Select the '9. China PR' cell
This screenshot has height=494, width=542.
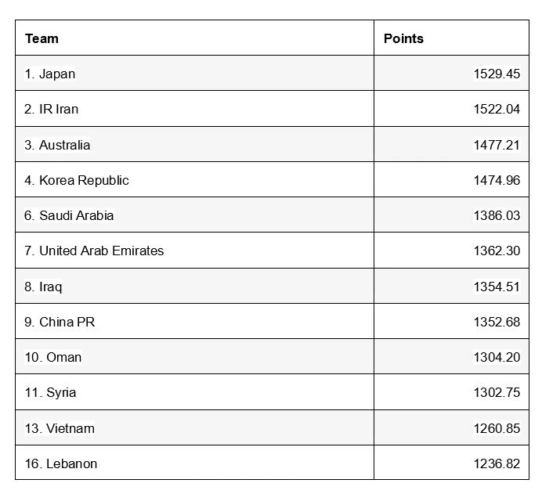(x=60, y=322)
